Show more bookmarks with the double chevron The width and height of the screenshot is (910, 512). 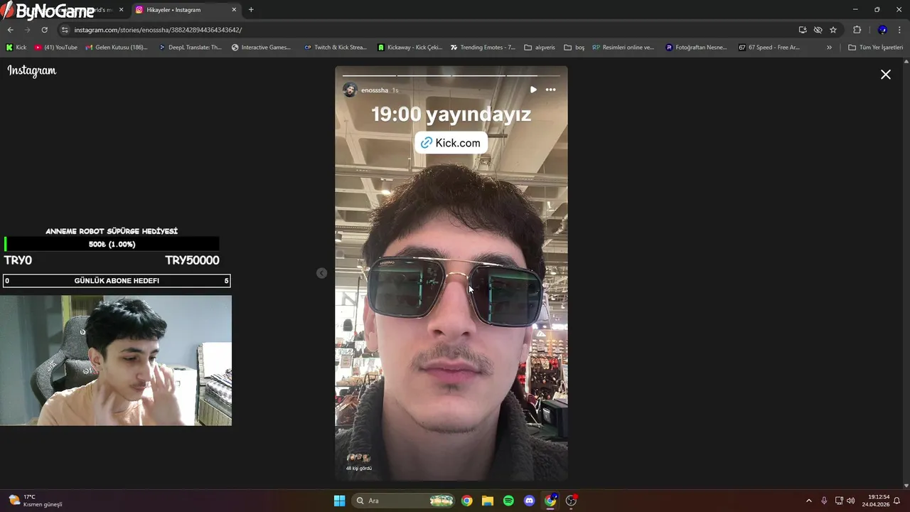point(829,48)
